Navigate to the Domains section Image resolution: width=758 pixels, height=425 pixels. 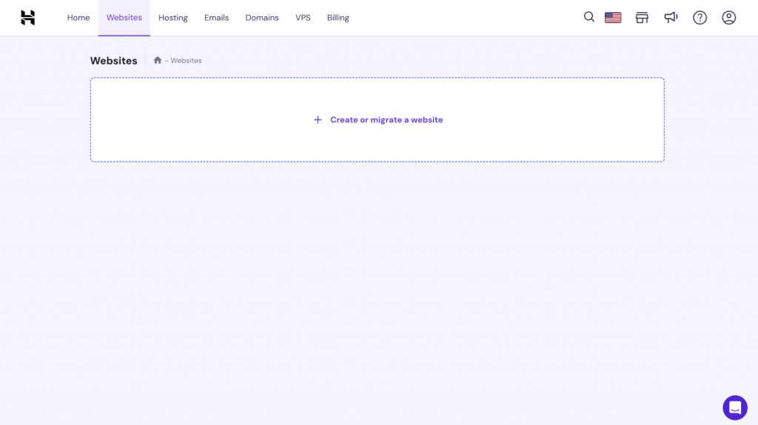[x=262, y=18]
